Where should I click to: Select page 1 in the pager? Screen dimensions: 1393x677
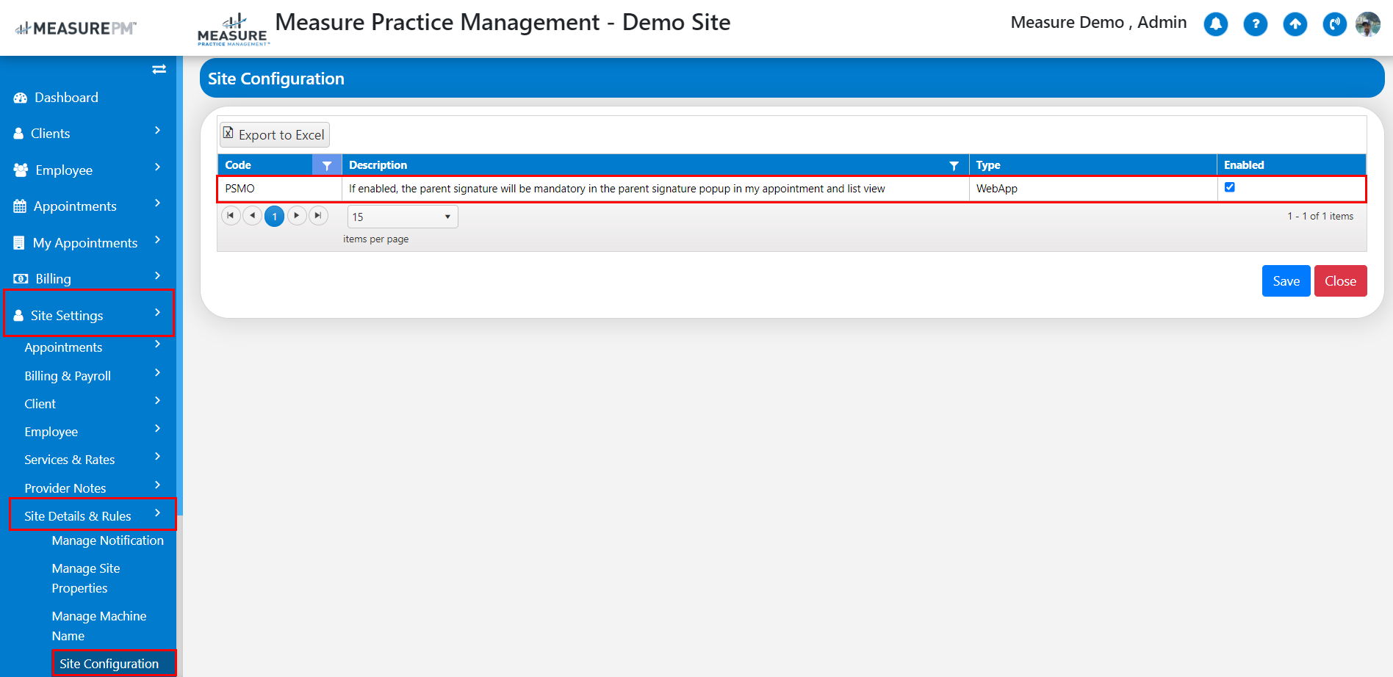(274, 216)
